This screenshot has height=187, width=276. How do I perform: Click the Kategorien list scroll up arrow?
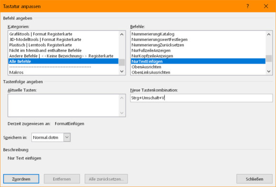(122, 34)
